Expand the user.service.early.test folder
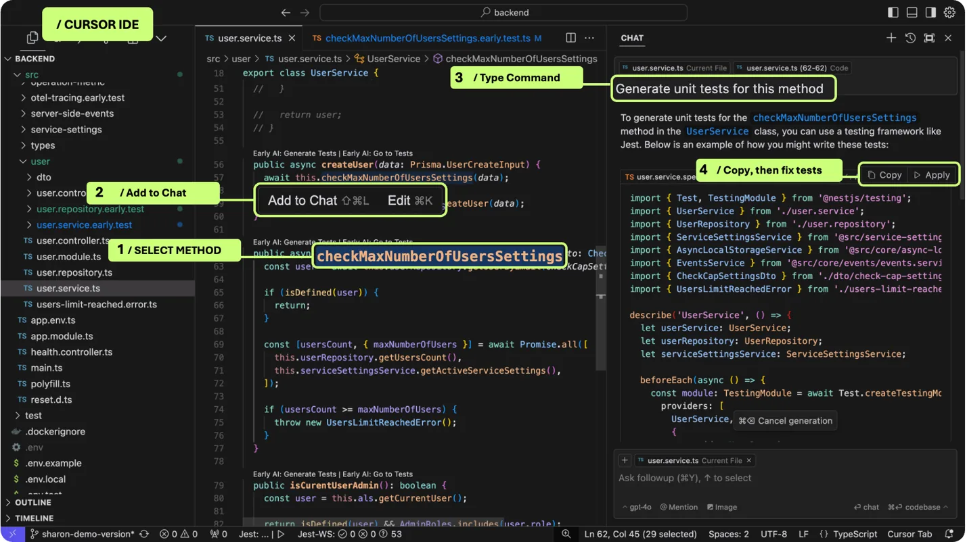The image size is (967, 542). coord(84,225)
